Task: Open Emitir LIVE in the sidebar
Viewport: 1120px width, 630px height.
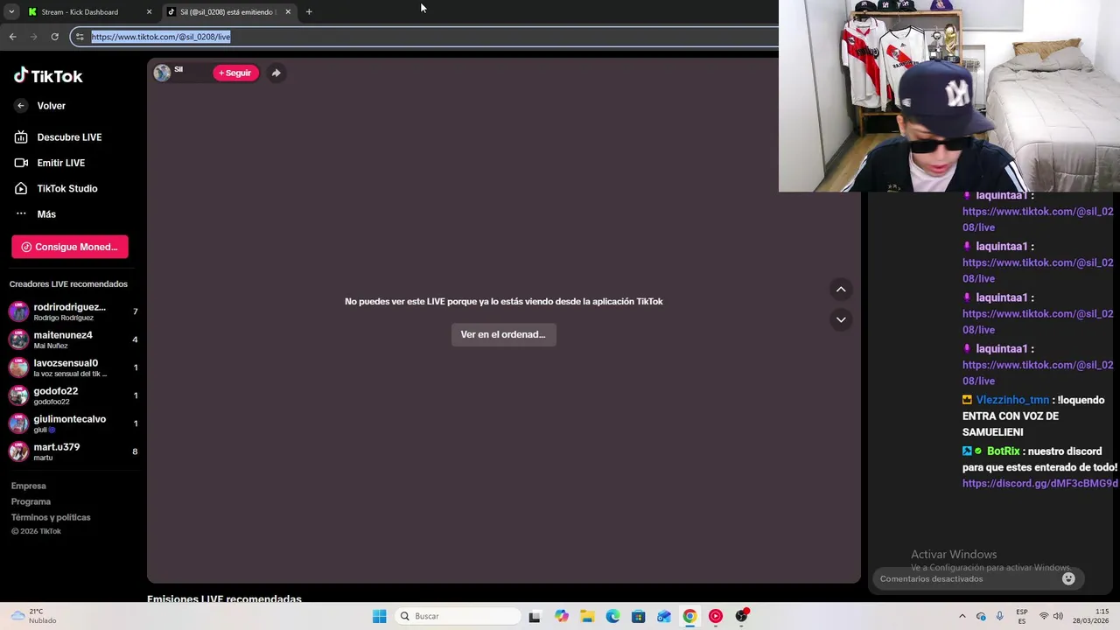Action: tap(50, 163)
